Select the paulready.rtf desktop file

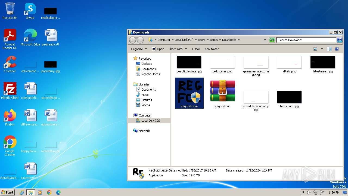tap(51, 37)
